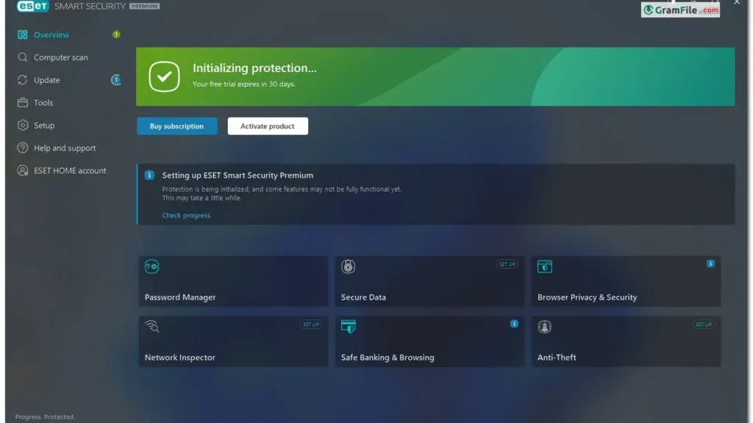Click 'Initializing protection...' status text

point(254,68)
